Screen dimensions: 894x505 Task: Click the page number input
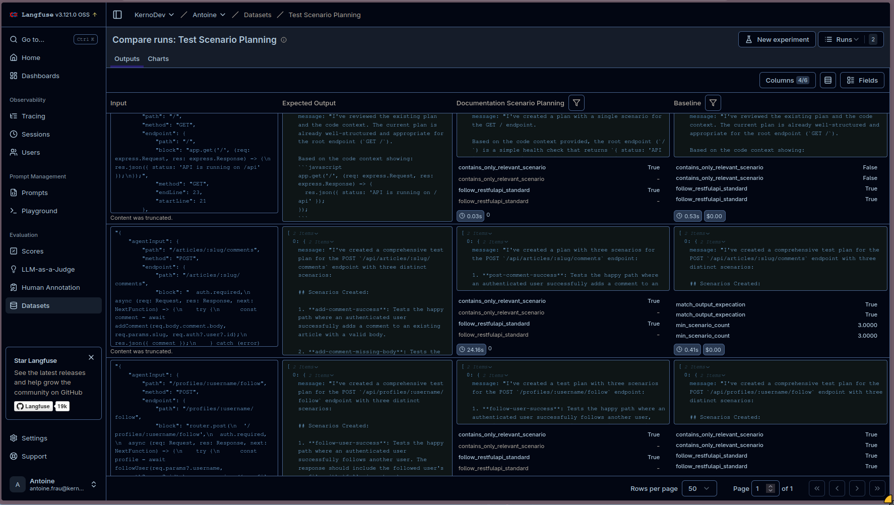tap(758, 488)
